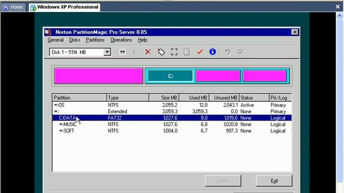Select the last magenta SOFT partition block
This screenshot has width=344, height=193.
point(265,76)
